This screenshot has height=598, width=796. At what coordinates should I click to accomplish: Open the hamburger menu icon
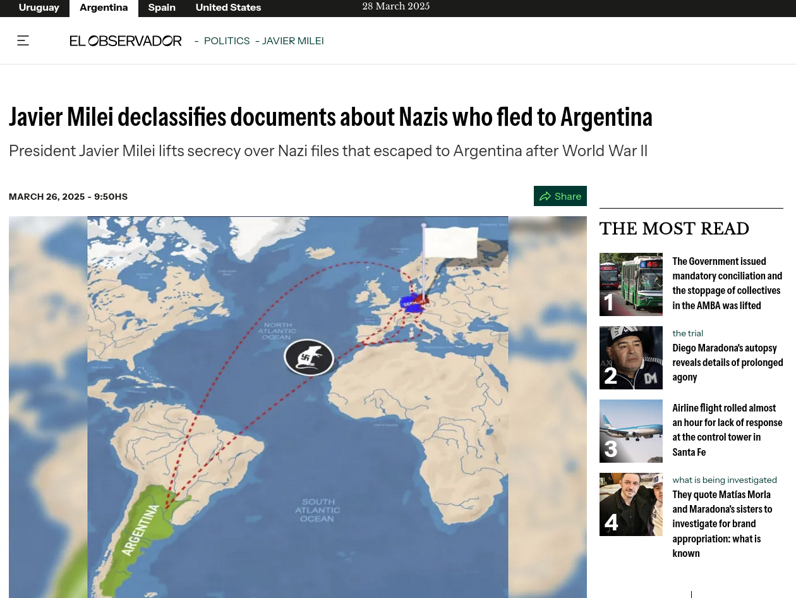click(23, 41)
